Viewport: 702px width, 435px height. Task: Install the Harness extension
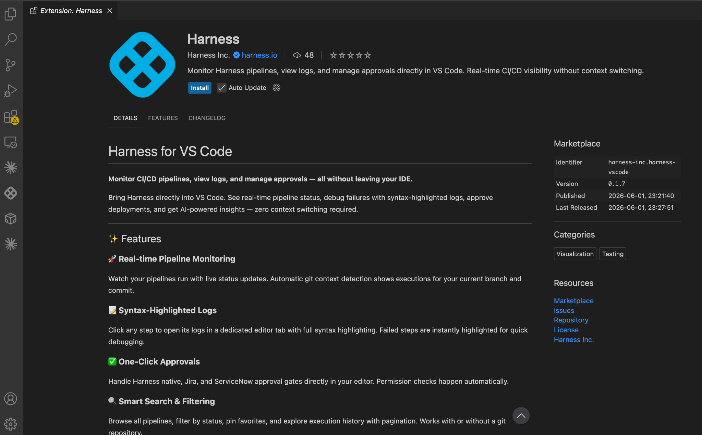[199, 88]
